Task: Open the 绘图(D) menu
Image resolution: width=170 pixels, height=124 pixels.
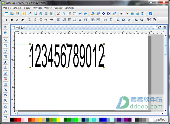Action: click(x=37, y=8)
